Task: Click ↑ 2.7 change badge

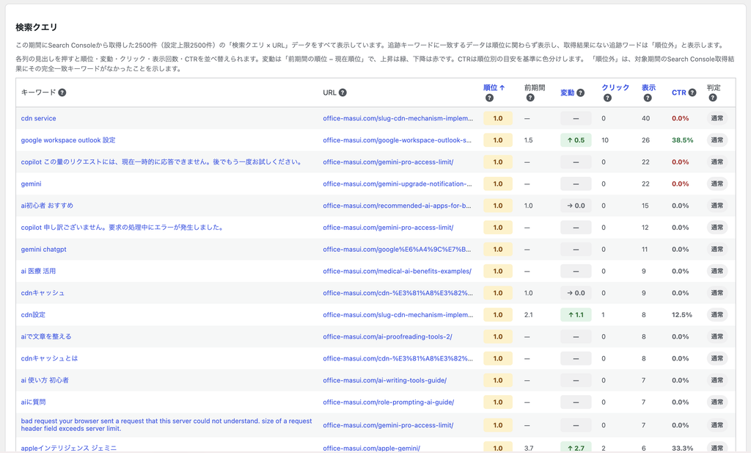Action: pyautogui.click(x=576, y=447)
